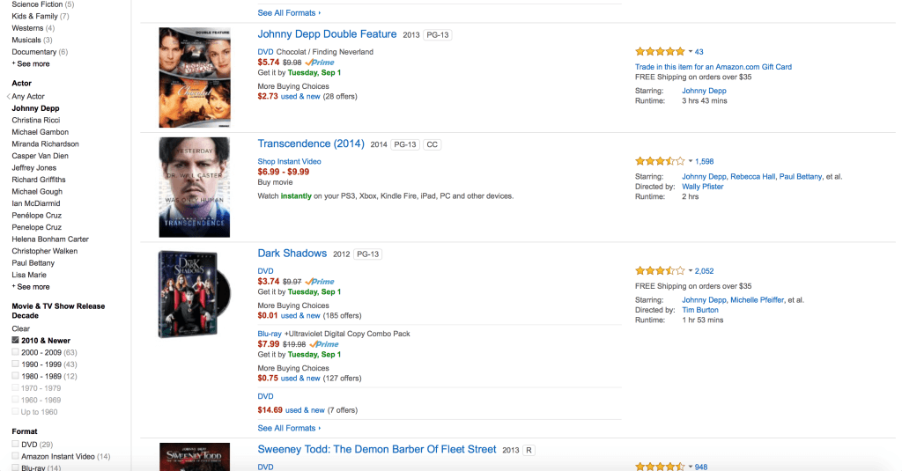This screenshot has height=471, width=902.
Task: Check the 2000 - 2009 release decade box
Action: 16,352
